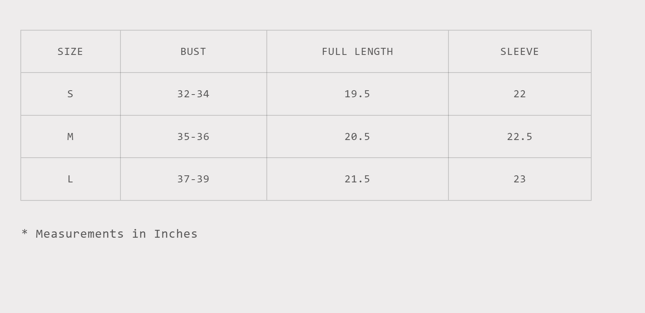This screenshot has width=645, height=313.
Task: Select the size L cell
Action: point(70,179)
